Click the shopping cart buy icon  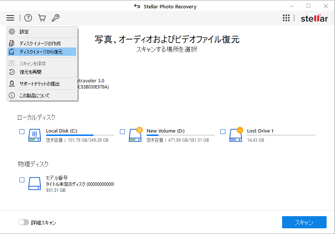tap(42, 18)
